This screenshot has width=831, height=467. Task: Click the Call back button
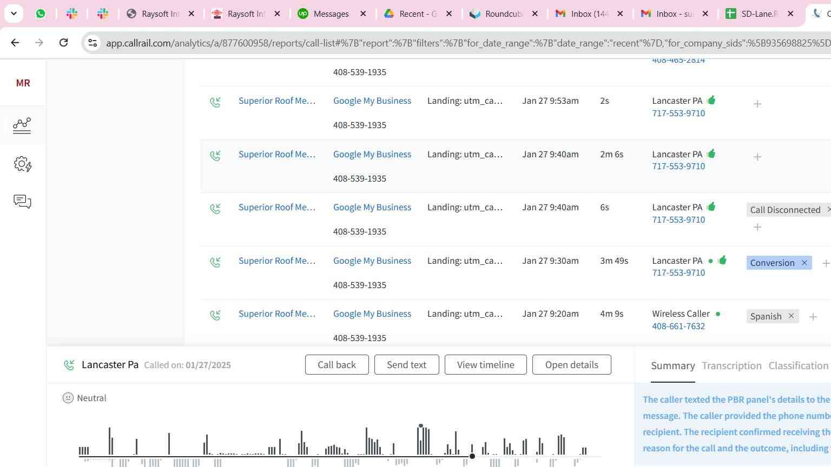[337, 365]
